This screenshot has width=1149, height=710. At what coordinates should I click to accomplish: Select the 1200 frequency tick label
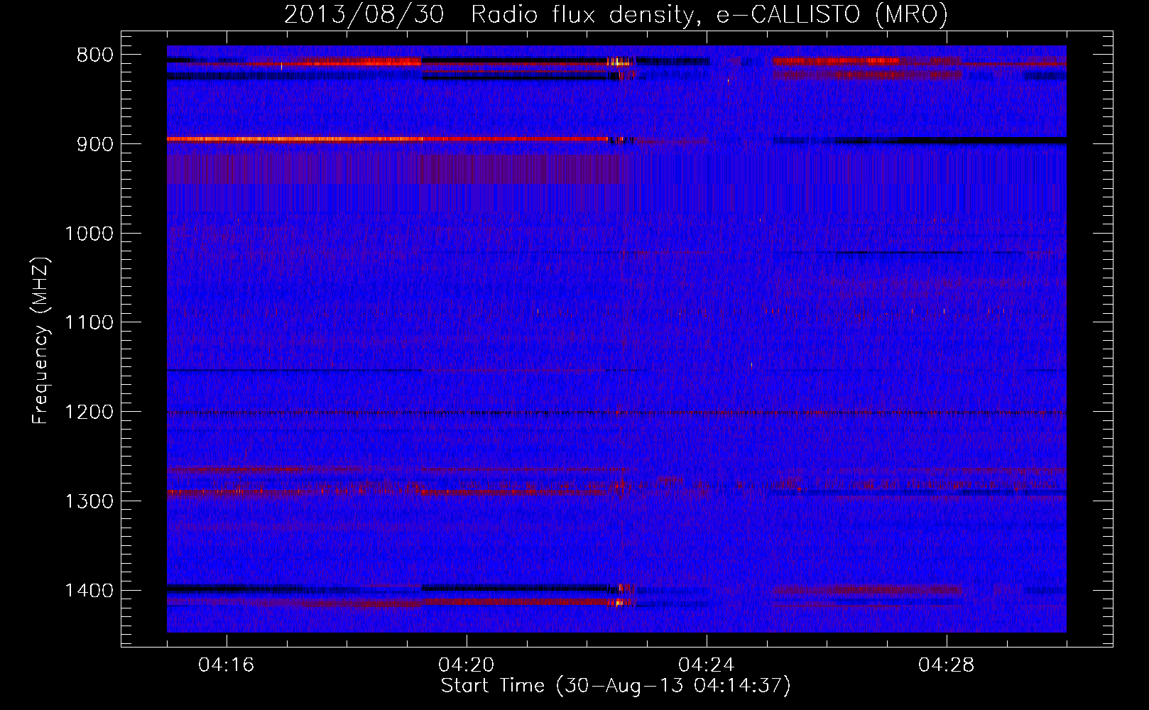(x=89, y=413)
